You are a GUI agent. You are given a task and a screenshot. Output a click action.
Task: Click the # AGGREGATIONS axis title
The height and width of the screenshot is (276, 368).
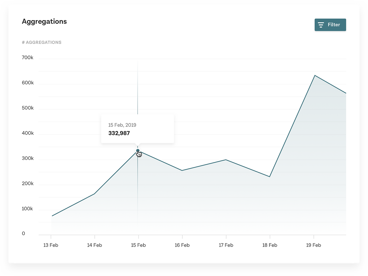[42, 42]
